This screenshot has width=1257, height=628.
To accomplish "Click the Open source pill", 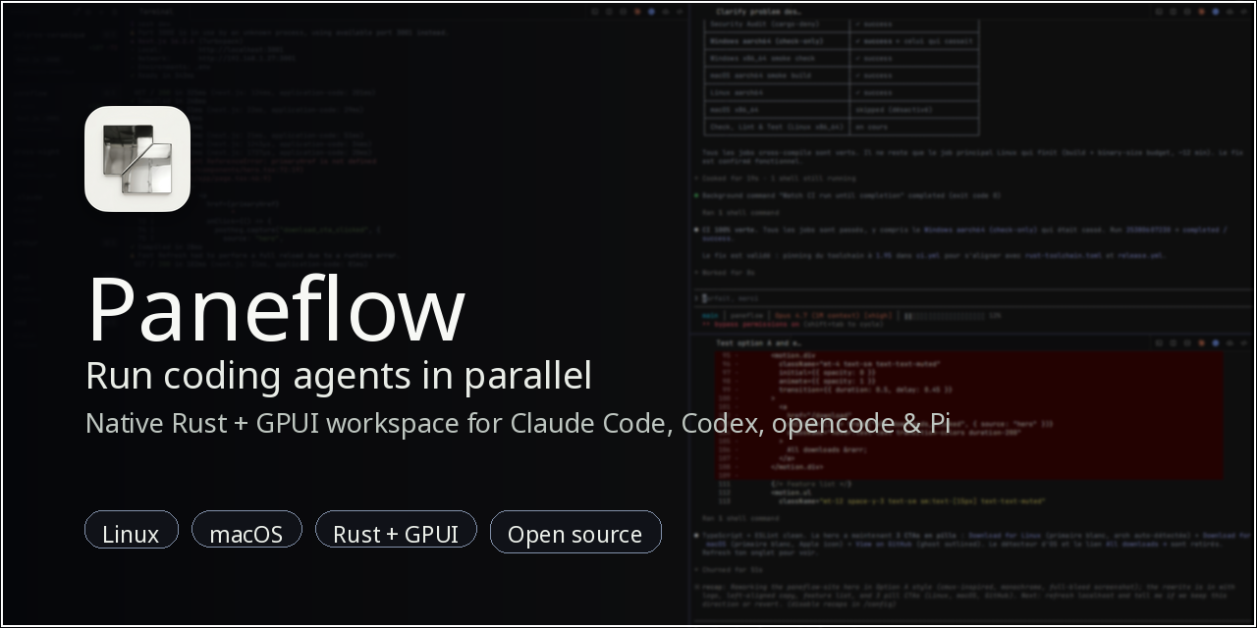I will pyautogui.click(x=575, y=532).
